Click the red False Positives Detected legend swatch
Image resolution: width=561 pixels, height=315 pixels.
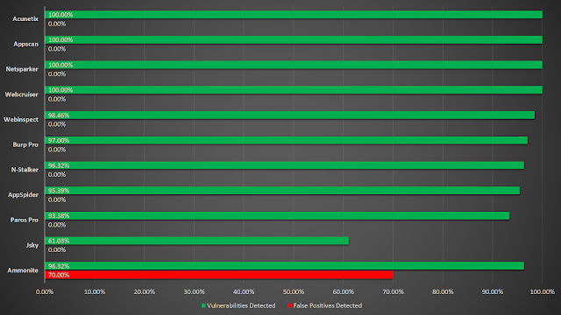289,305
